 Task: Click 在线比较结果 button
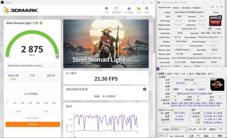(32, 118)
